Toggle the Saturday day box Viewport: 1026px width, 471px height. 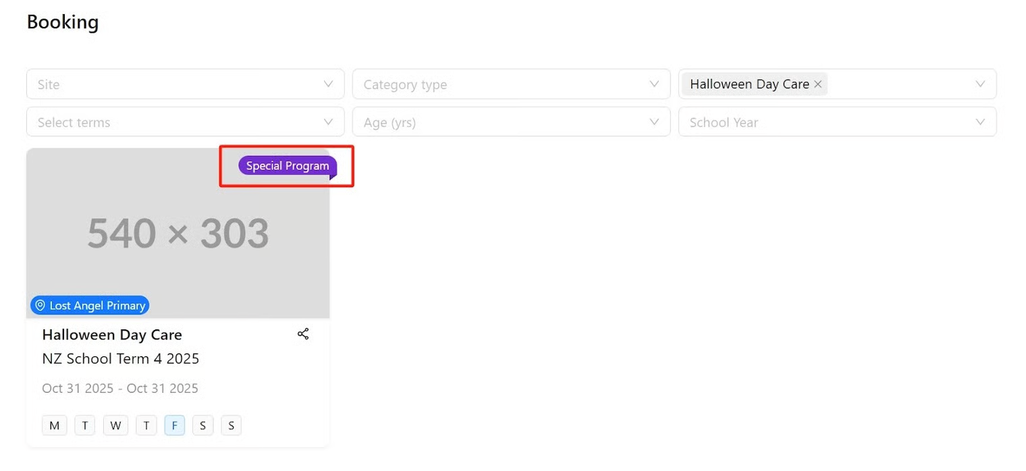click(202, 426)
